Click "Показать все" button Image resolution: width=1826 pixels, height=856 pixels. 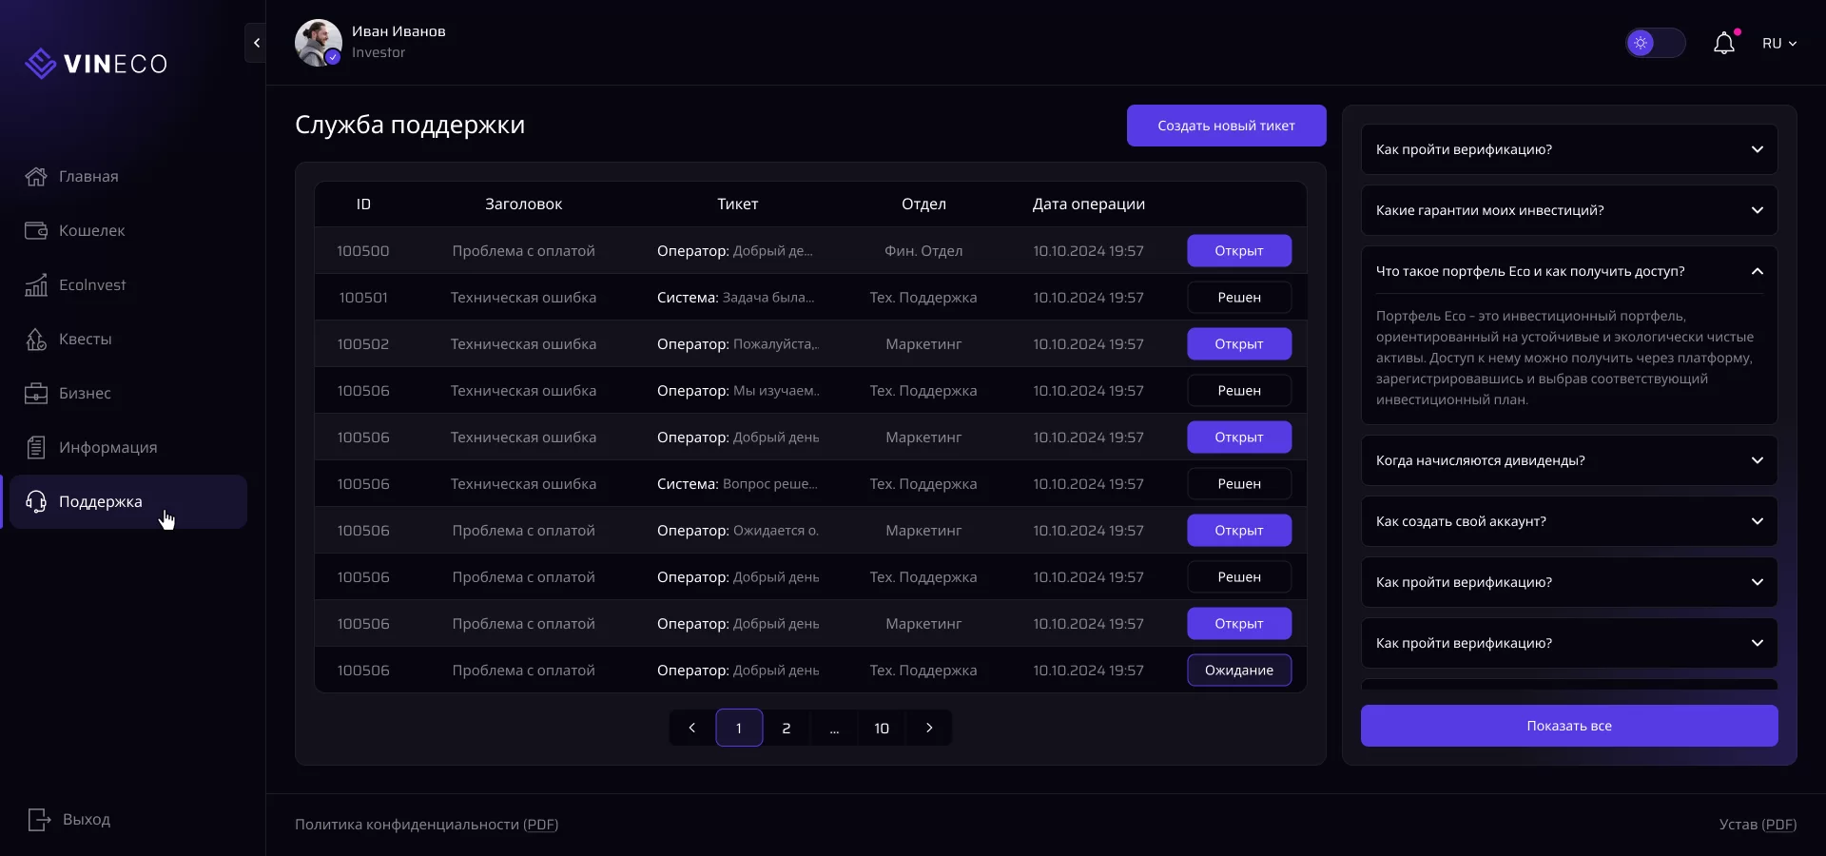coord(1568,726)
